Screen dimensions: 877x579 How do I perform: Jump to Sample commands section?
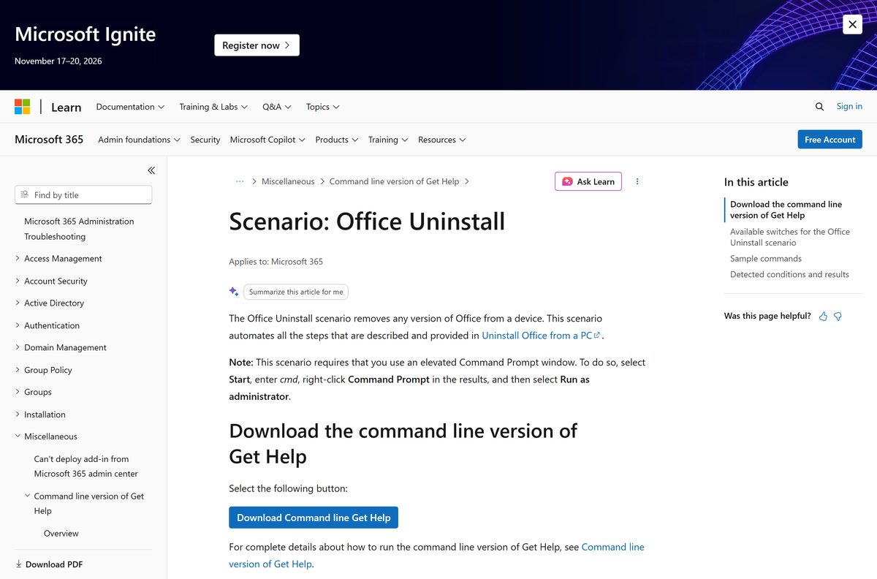(766, 259)
